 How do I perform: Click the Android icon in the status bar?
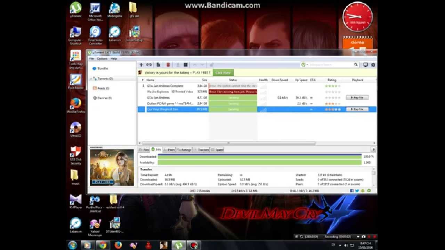coord(363,191)
